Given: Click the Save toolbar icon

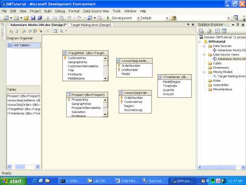Looking at the screenshot, I should [x=33, y=18].
